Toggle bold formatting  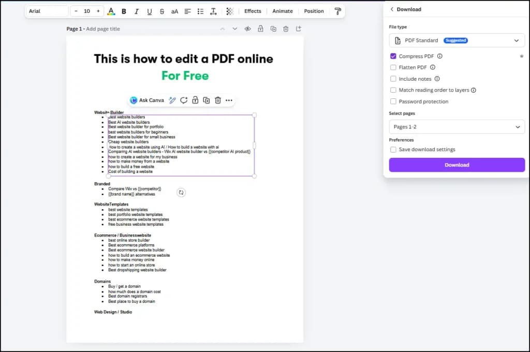124,11
